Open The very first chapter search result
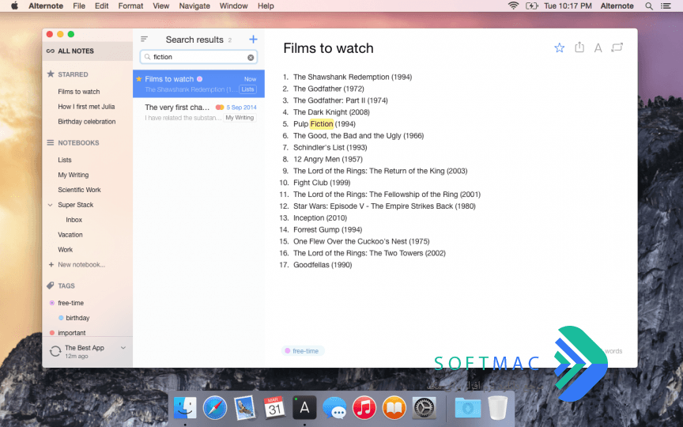Viewport: 683px width, 427px height. click(198, 112)
